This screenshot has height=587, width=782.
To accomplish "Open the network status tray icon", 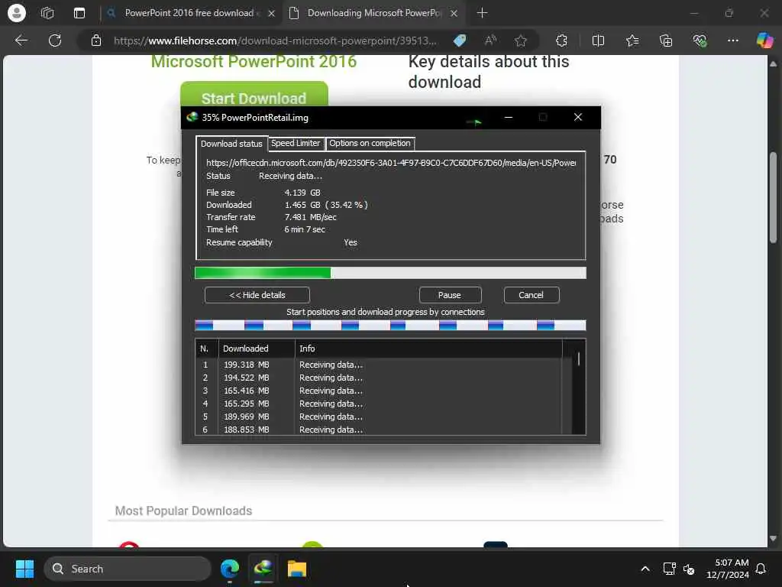I will [x=669, y=569].
